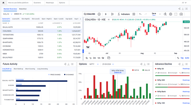Viewport: 191px width, 105px height.
Task: Toggle auto scale on the chart
Action: tap(187, 58)
